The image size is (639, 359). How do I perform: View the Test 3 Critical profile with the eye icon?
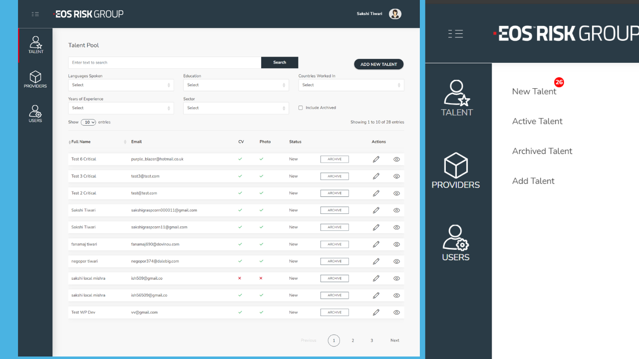(x=397, y=176)
